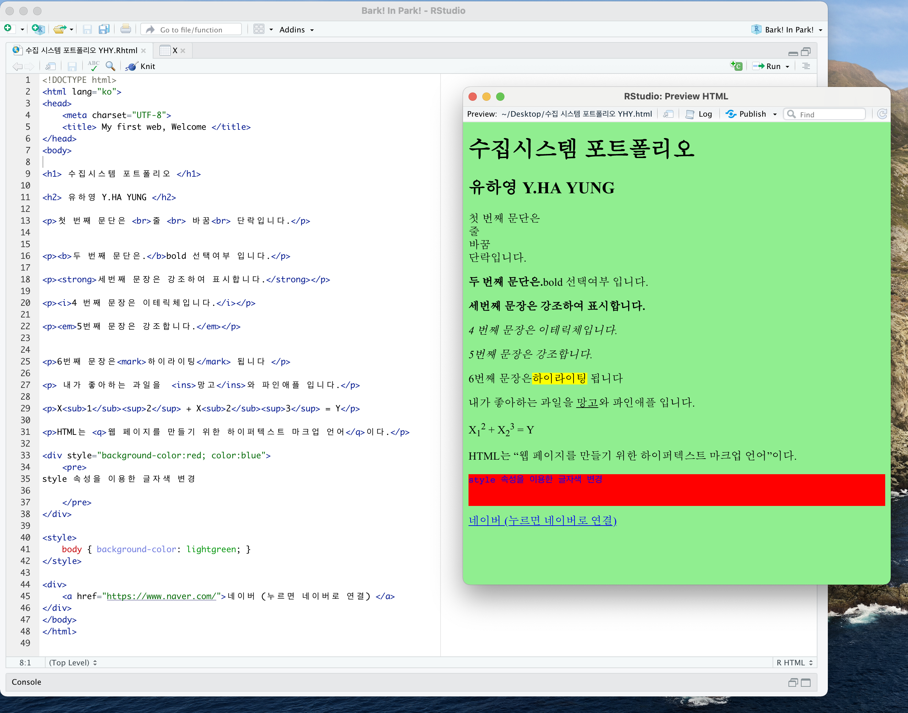
Task: Expand the Publish dropdown arrow
Action: [775, 115]
